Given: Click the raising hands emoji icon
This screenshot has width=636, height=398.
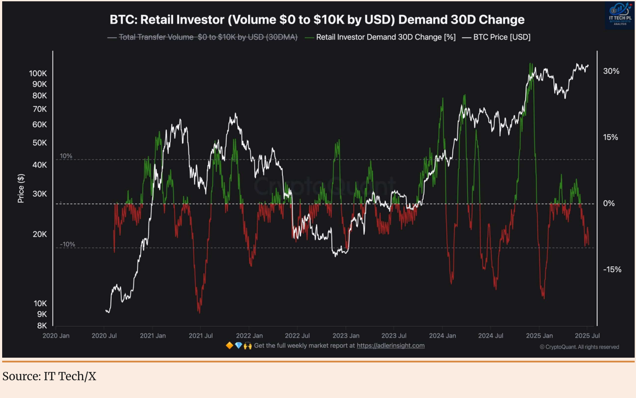Looking at the screenshot, I should [x=247, y=346].
